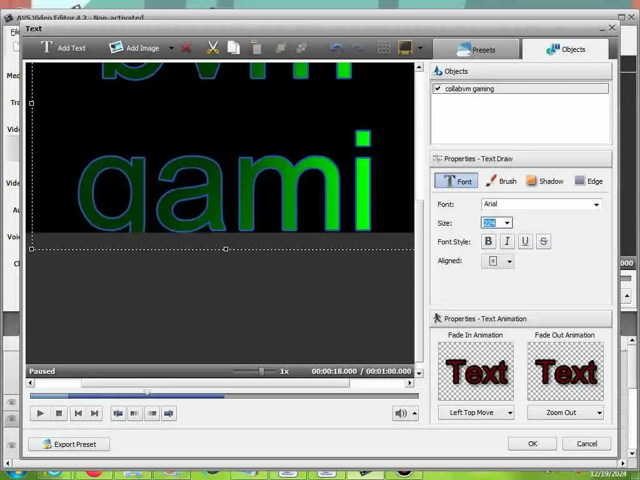640x480 pixels.
Task: Select the 'collabvm gaming' object row
Action: tap(521, 89)
